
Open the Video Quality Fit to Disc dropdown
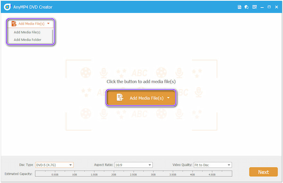(x=213, y=165)
